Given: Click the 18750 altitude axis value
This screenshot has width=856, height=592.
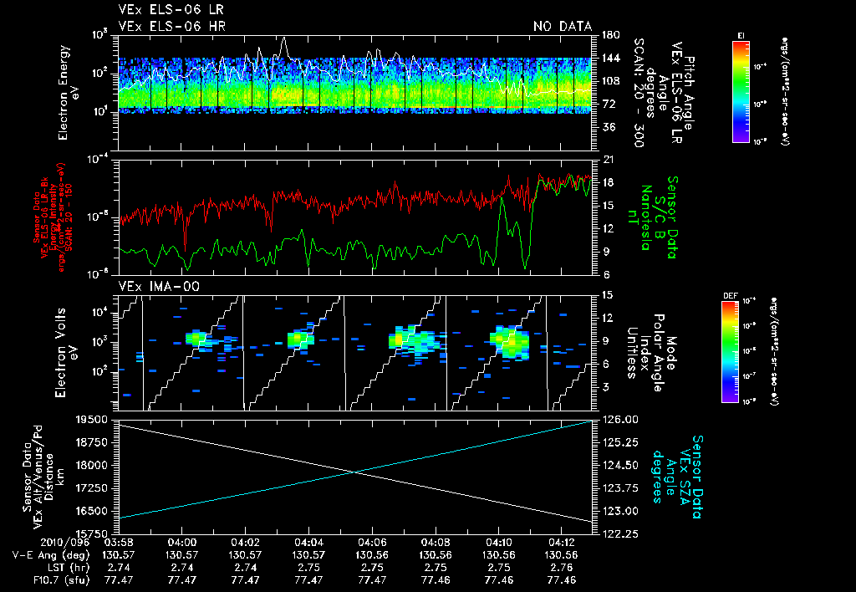Looking at the screenshot, I should [94, 443].
